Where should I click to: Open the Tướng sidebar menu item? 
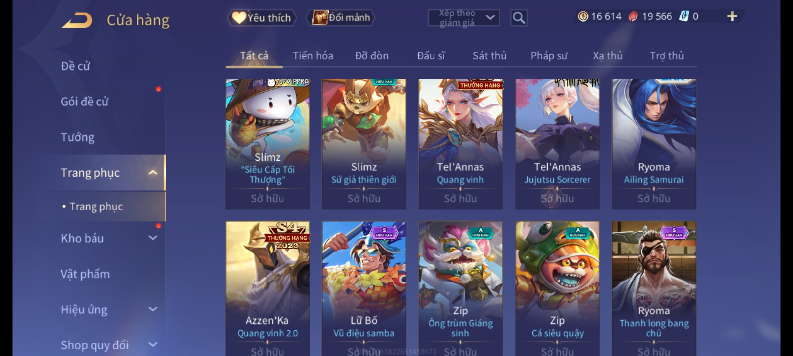click(78, 137)
